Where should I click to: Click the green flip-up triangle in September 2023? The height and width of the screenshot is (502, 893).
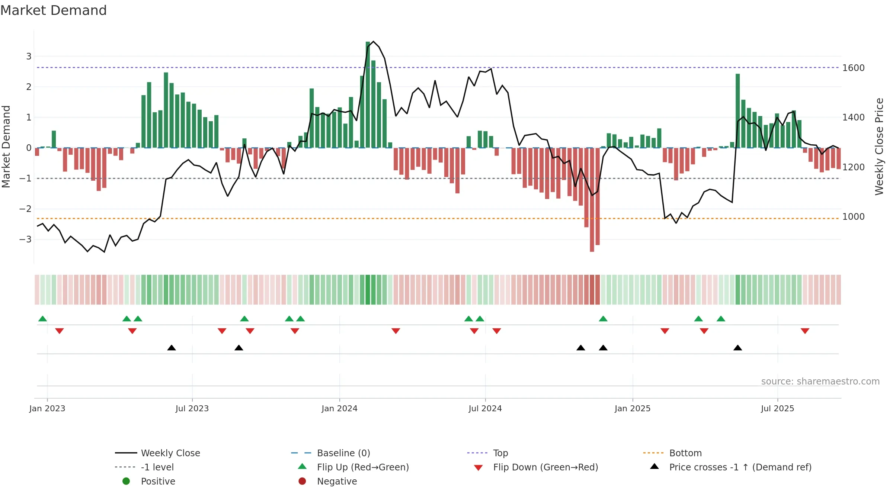pyautogui.click(x=244, y=319)
